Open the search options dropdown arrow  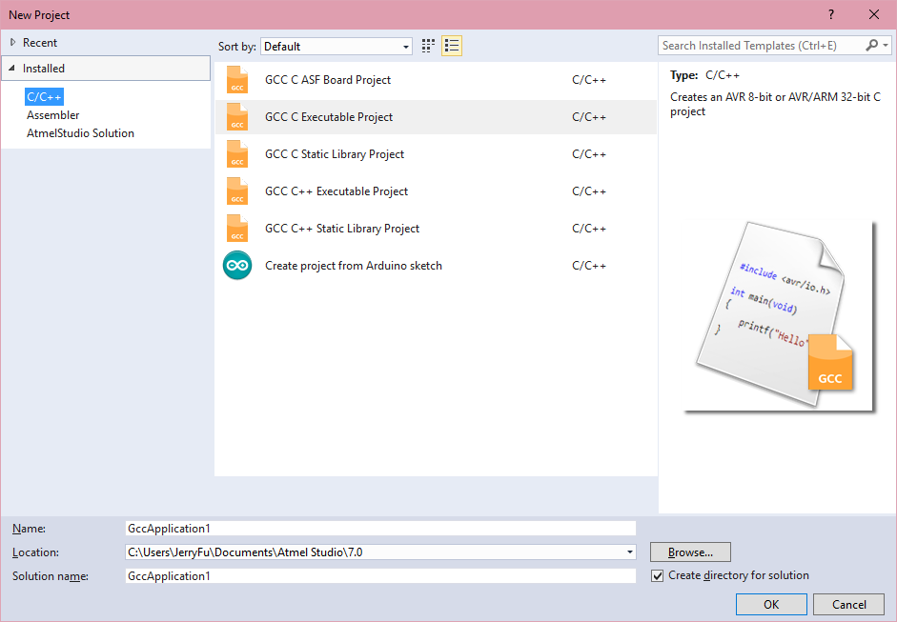tap(886, 46)
